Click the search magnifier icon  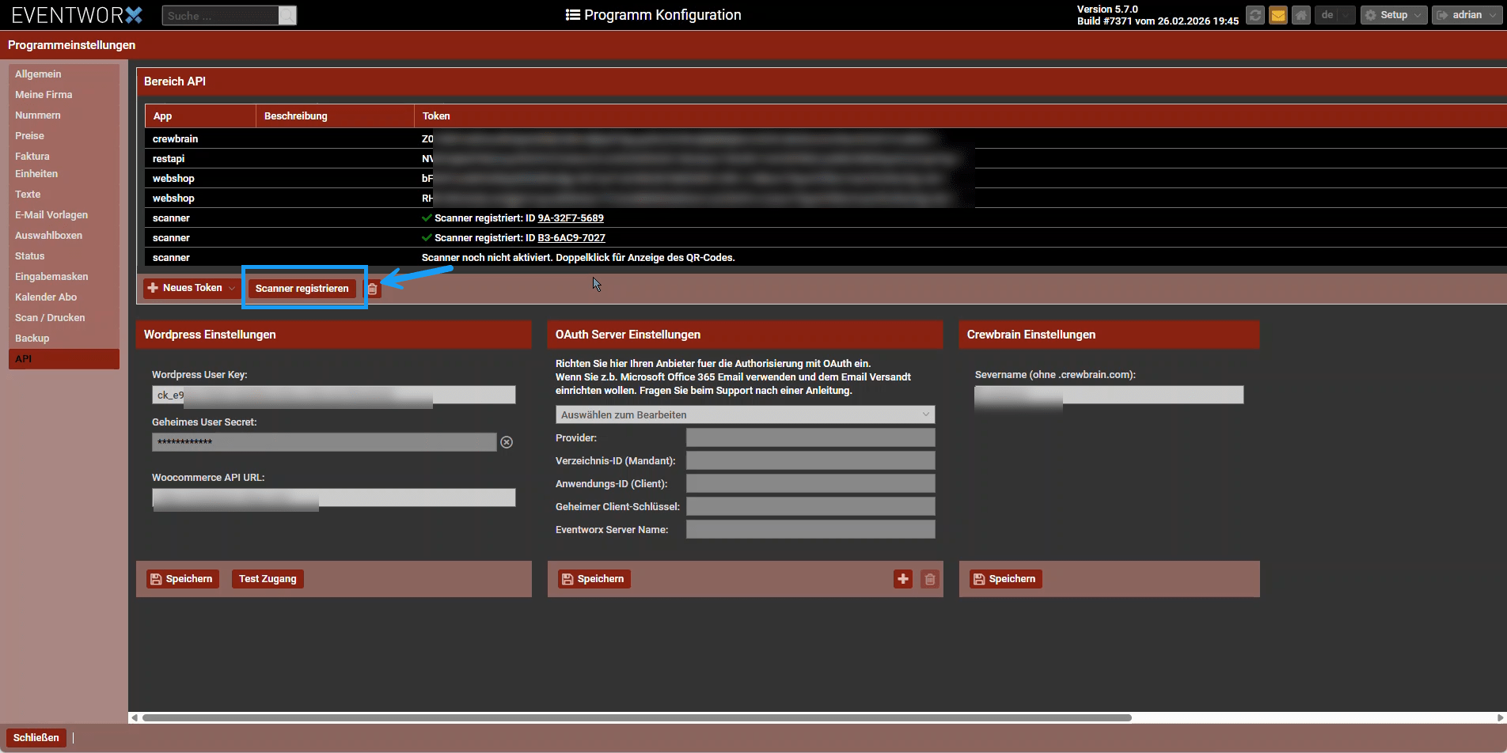(287, 16)
